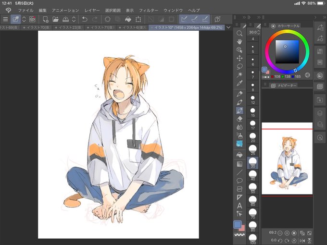Select the transparent color checker strip
This screenshot has height=245, width=327.
click(x=239, y=235)
